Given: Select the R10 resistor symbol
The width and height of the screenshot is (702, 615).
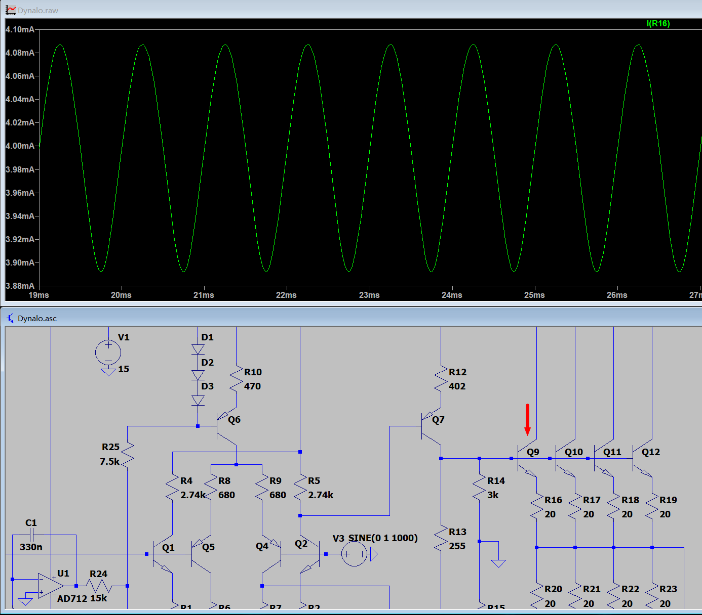Looking at the screenshot, I should 236,379.
